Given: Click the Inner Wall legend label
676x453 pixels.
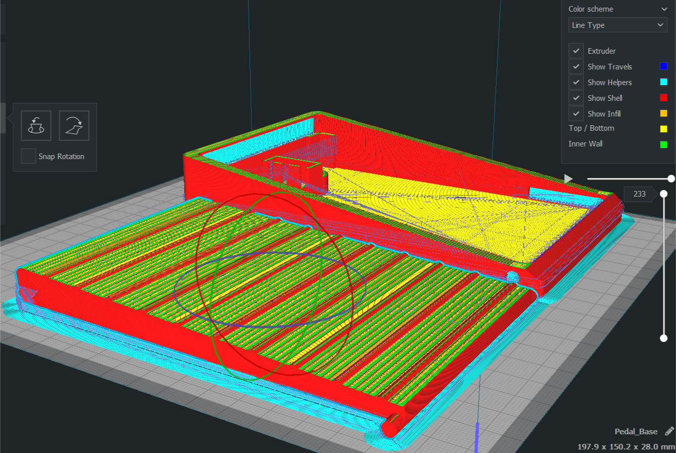Looking at the screenshot, I should coord(586,144).
